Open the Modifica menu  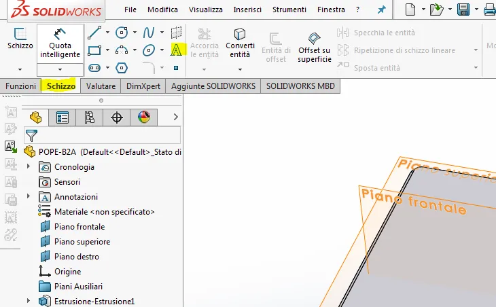[162, 10]
